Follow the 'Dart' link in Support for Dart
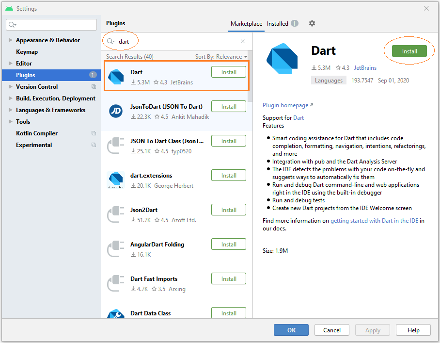The width and height of the screenshot is (440, 343). (x=299, y=118)
